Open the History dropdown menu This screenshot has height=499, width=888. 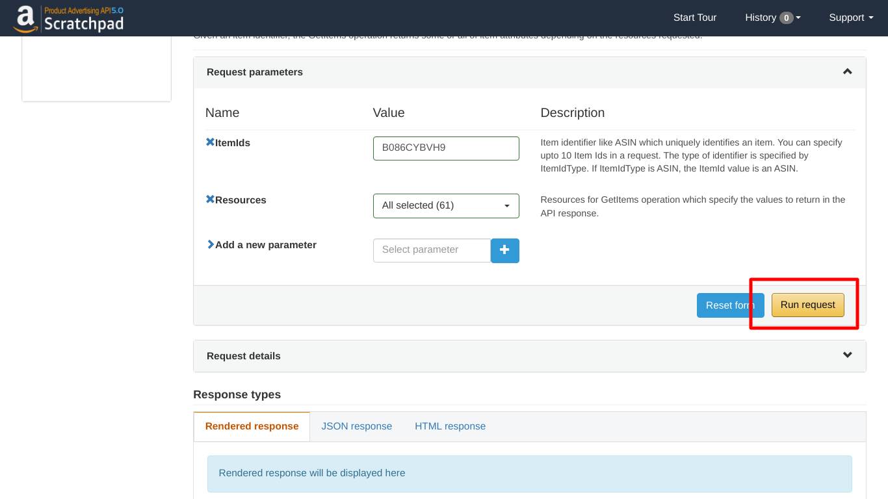click(x=772, y=18)
